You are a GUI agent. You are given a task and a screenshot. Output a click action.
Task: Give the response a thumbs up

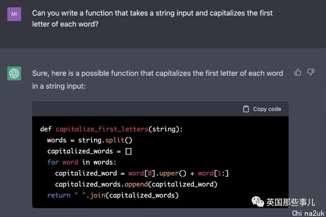click(x=298, y=72)
